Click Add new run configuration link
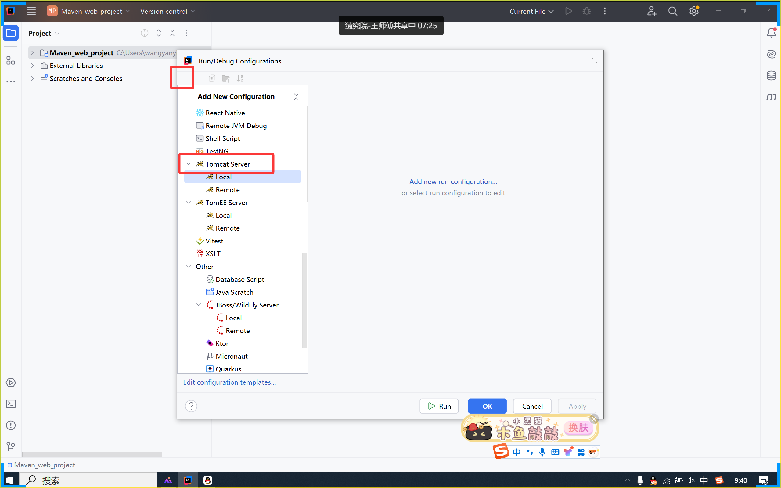The image size is (781, 488). pyautogui.click(x=453, y=181)
